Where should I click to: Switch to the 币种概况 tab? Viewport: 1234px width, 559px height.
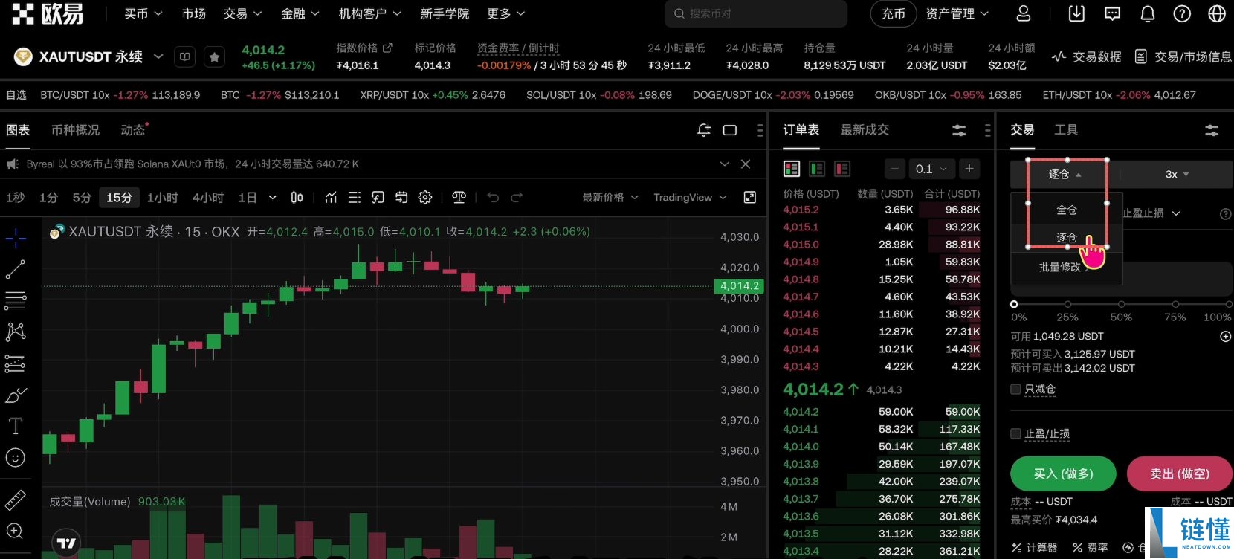[x=75, y=130]
